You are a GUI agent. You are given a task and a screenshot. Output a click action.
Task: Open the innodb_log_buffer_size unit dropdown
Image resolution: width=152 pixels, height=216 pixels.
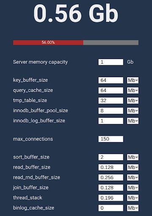pyautogui.click(x=133, y=121)
